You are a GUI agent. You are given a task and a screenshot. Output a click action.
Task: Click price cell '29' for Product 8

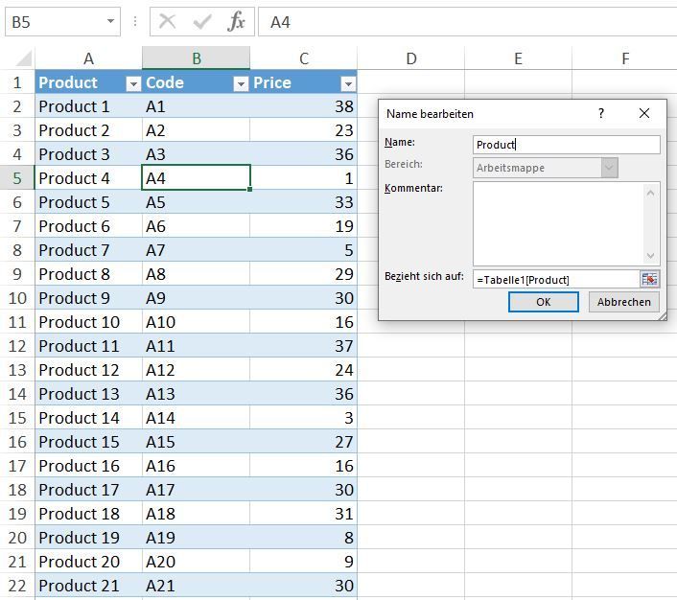click(x=304, y=274)
